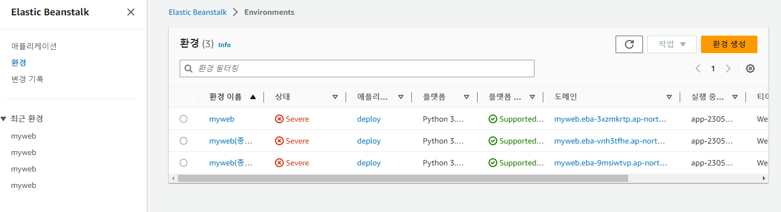The height and width of the screenshot is (212, 781).
Task: Sort by 실행 중 버전 column
Action: [x=735, y=97]
